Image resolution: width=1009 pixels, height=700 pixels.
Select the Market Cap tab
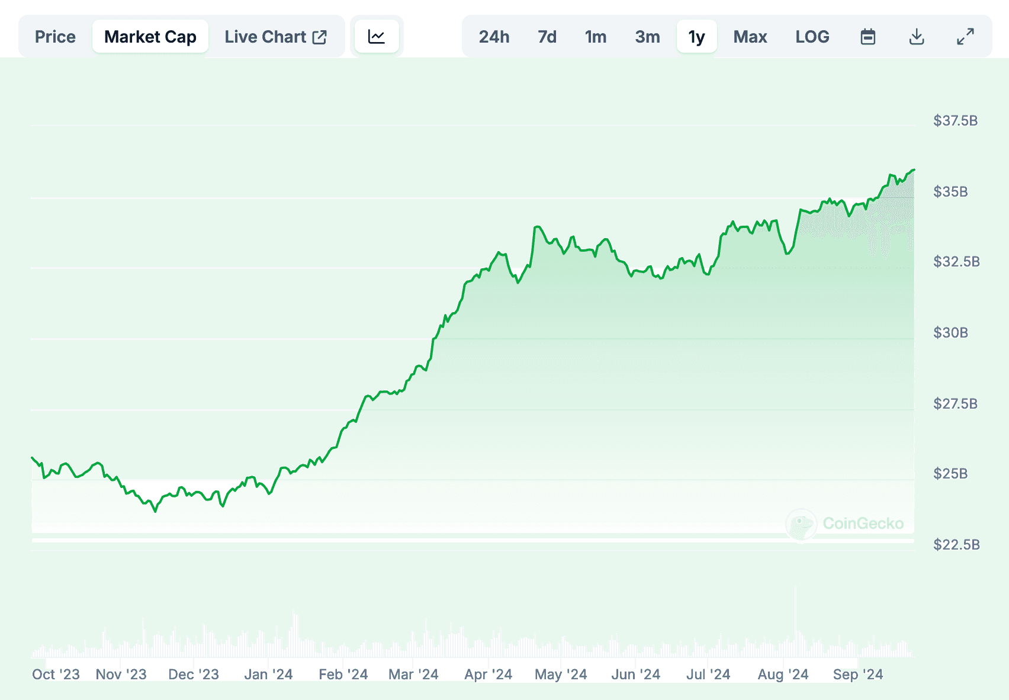coord(150,37)
